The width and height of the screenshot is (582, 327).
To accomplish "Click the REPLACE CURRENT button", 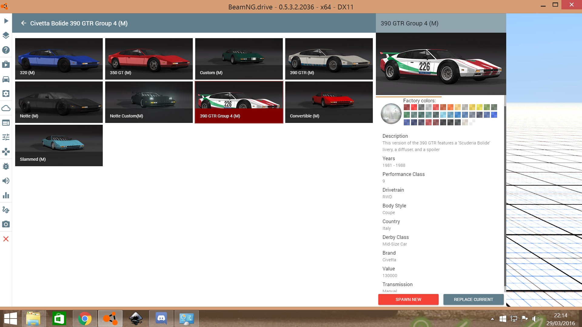I will coord(473,299).
